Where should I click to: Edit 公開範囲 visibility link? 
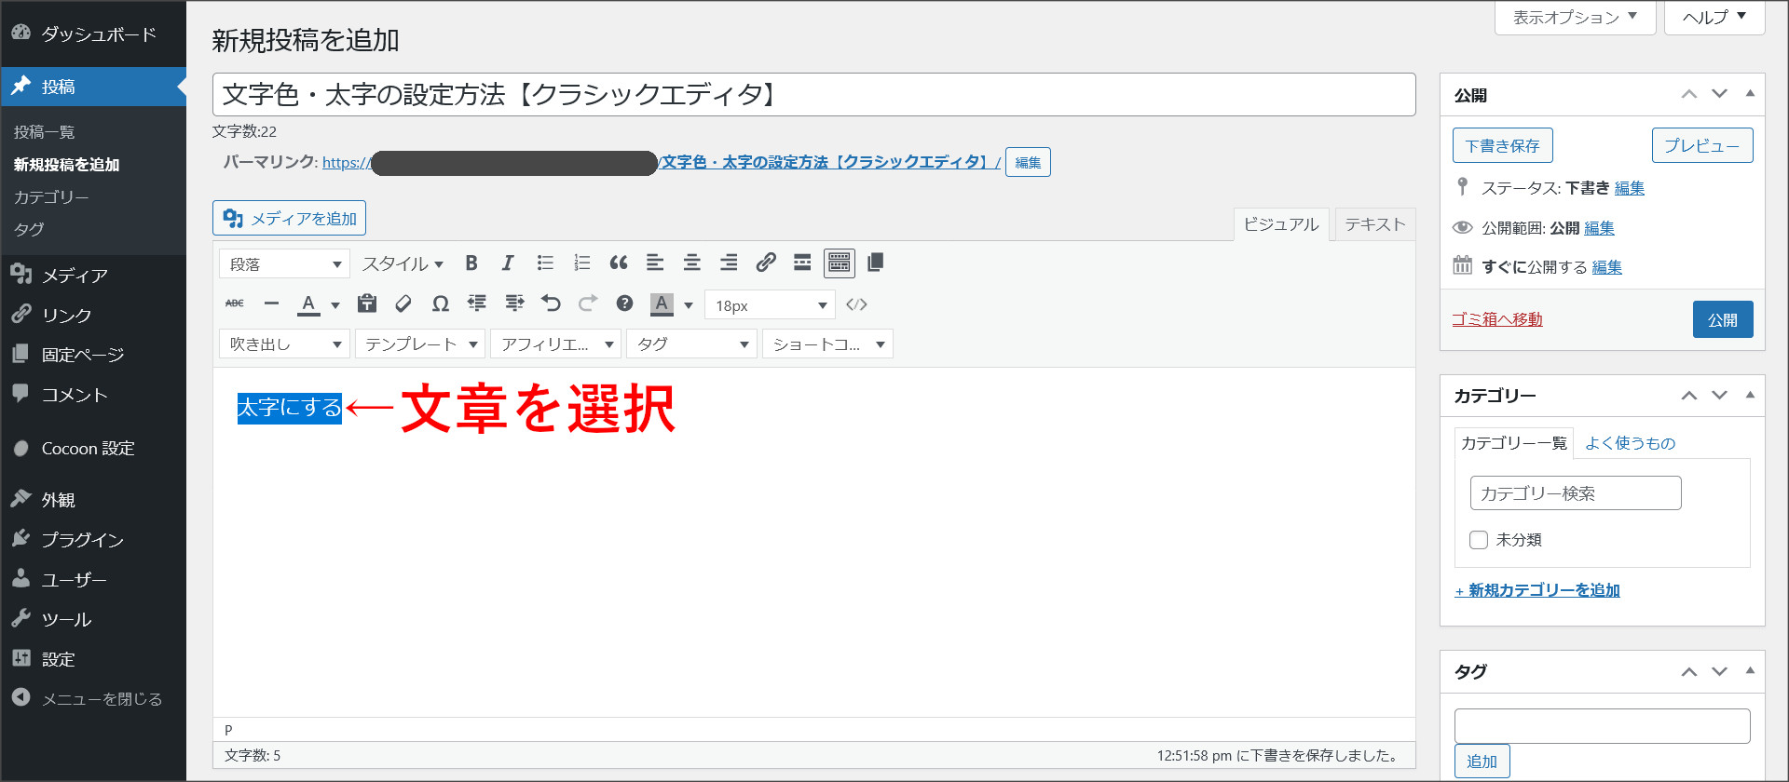click(1600, 228)
